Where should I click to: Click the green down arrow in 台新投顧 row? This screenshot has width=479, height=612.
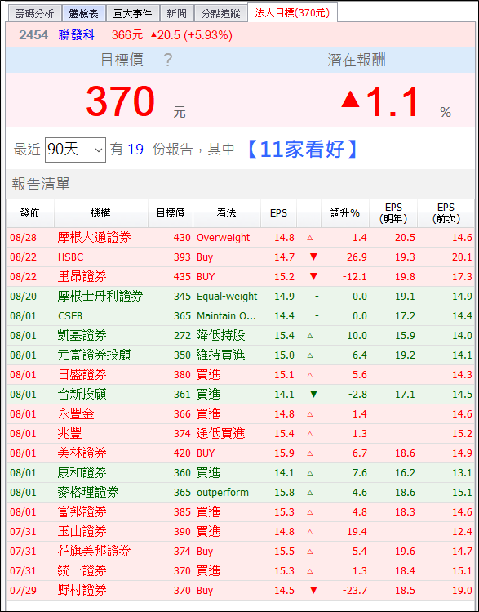pos(313,394)
